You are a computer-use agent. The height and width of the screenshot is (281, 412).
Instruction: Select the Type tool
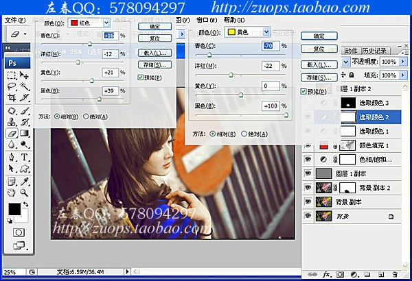(x=25, y=157)
